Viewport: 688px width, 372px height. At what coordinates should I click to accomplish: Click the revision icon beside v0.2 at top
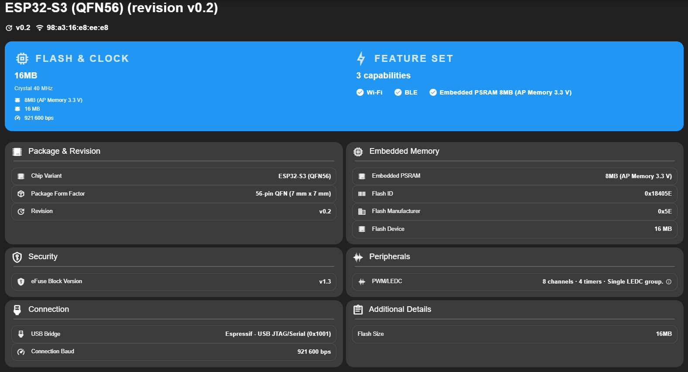[x=9, y=28]
